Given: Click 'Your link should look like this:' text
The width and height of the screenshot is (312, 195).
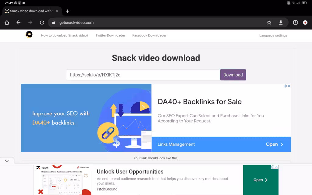Looking at the screenshot, I should pyautogui.click(x=156, y=158).
